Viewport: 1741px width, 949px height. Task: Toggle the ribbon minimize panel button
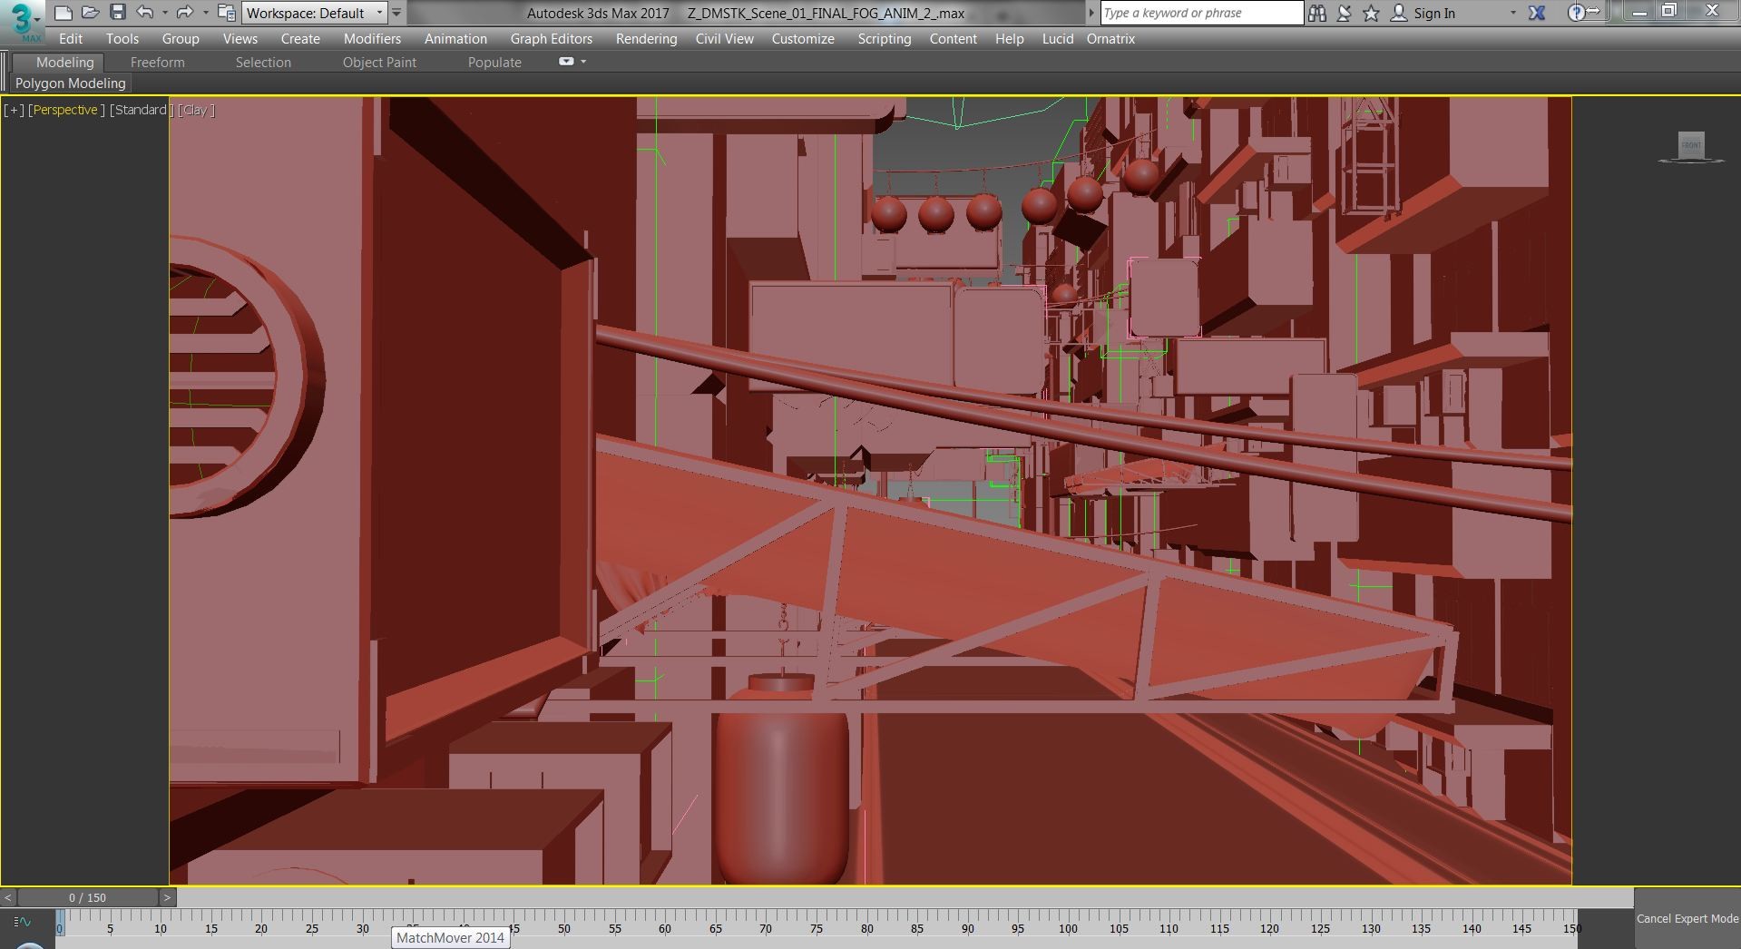(566, 62)
